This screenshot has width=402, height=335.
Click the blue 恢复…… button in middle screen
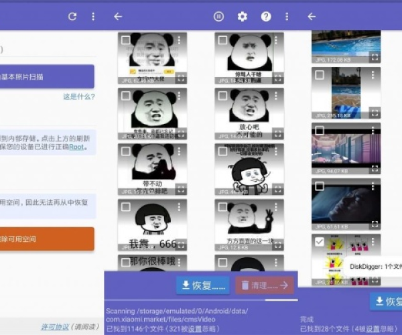click(x=203, y=285)
